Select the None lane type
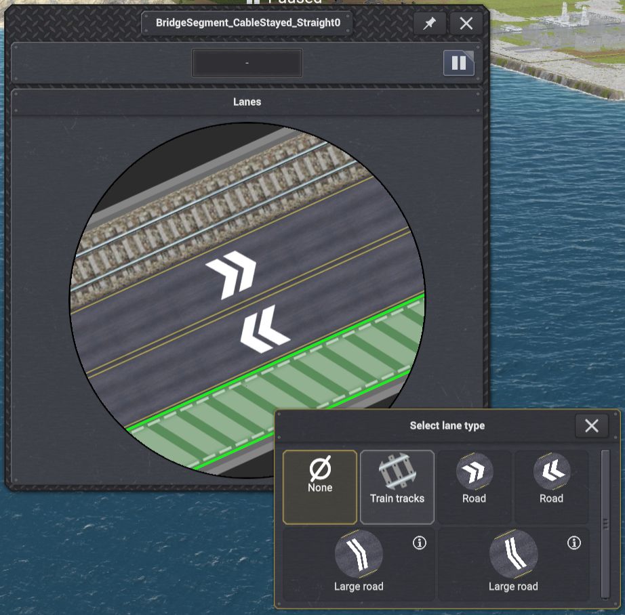Screen dimensions: 625x615 [320, 486]
